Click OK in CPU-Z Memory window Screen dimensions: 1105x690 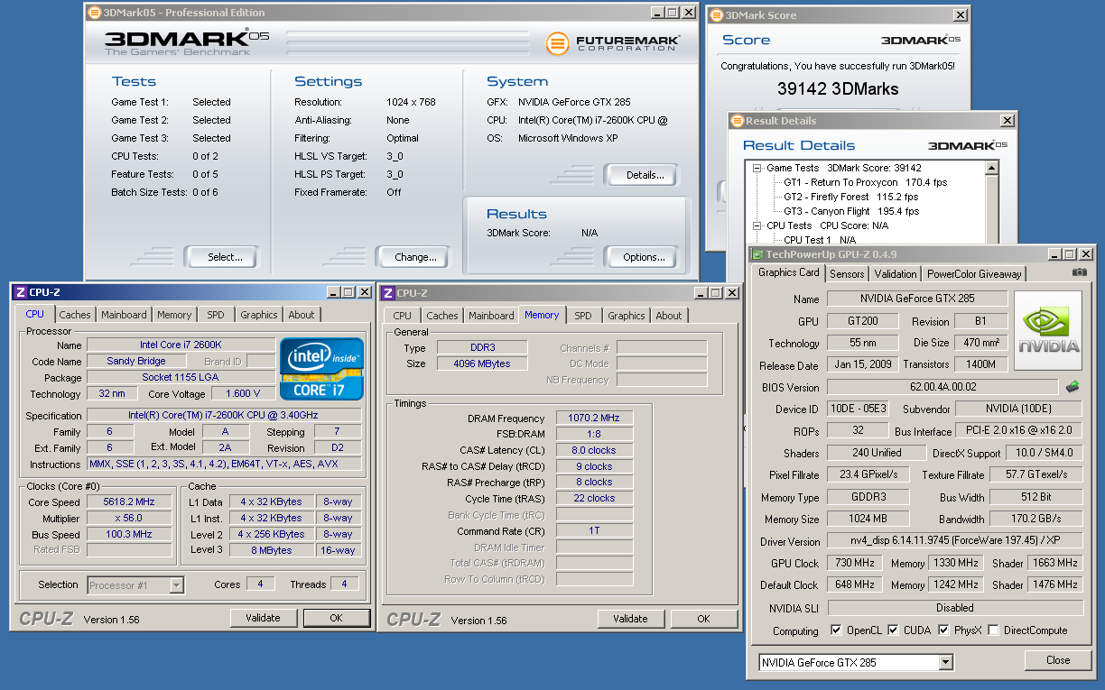click(x=703, y=619)
